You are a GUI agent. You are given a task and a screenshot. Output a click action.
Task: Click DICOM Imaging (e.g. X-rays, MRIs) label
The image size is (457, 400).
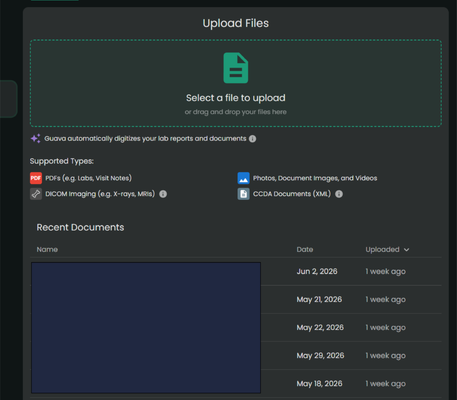pos(100,194)
